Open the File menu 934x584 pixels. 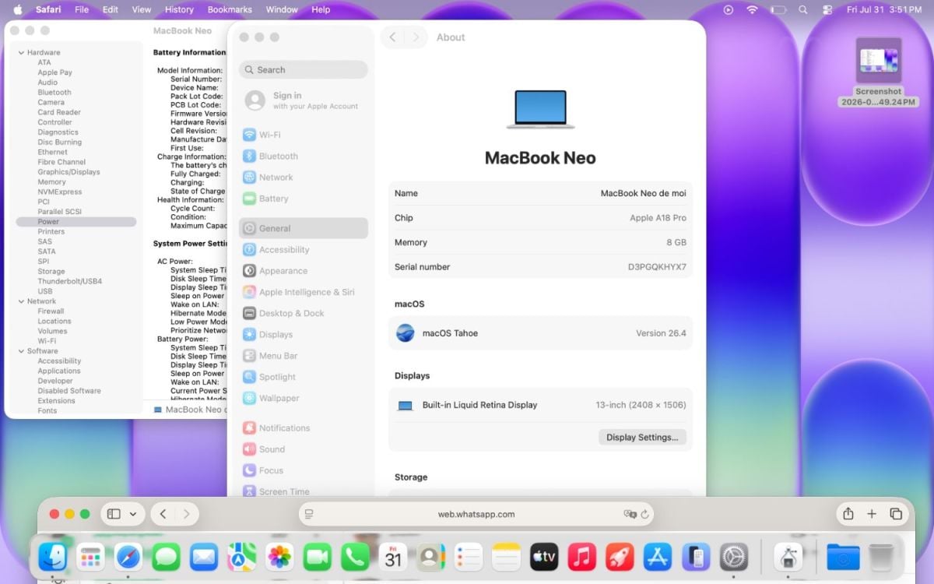click(82, 10)
